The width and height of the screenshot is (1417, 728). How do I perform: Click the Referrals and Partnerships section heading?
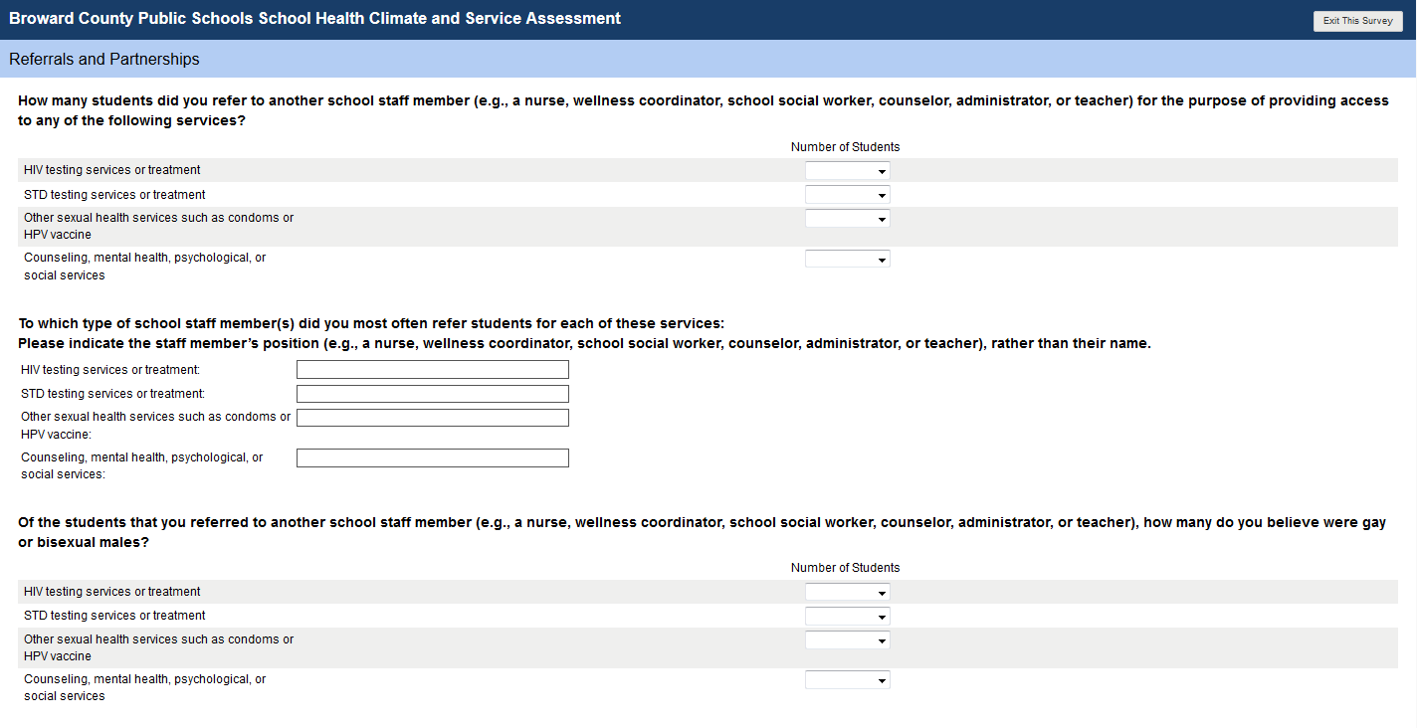pyautogui.click(x=104, y=60)
